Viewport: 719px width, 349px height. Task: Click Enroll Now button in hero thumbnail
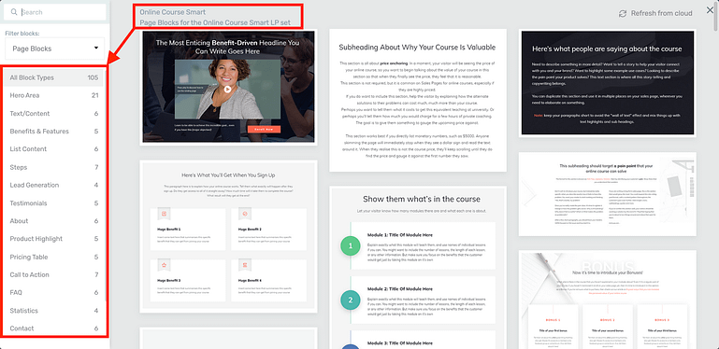click(264, 130)
